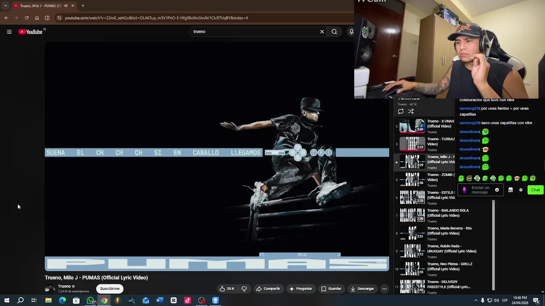This screenshot has height=306, width=545.
Task: Pick the first green emote in the chat row
Action: click(x=461, y=178)
